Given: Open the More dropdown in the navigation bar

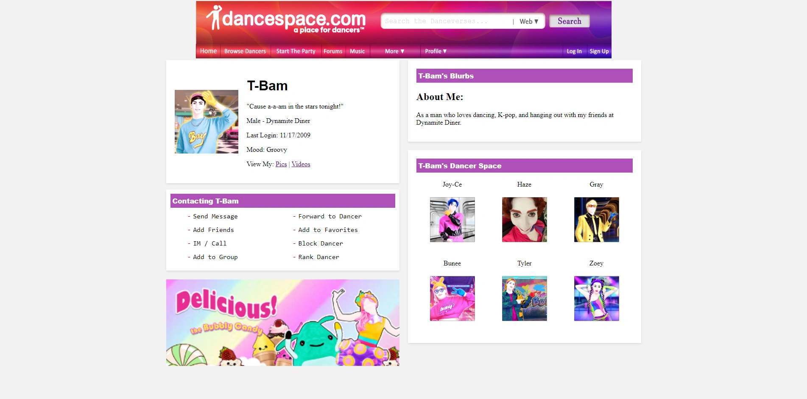Looking at the screenshot, I should click(x=394, y=51).
